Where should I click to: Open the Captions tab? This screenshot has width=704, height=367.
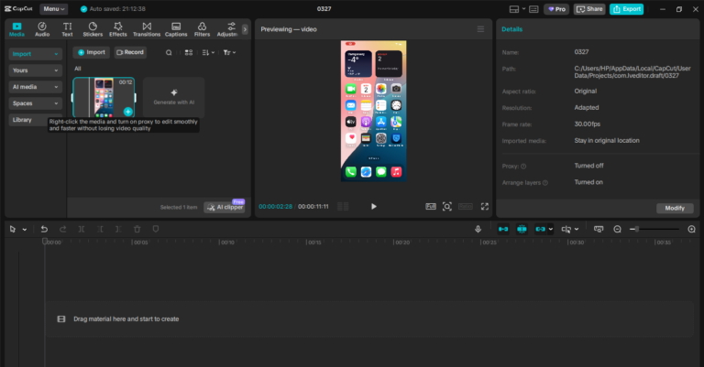176,29
